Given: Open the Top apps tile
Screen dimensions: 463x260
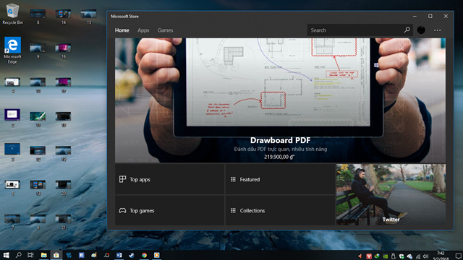Looking at the screenshot, I should point(169,179).
